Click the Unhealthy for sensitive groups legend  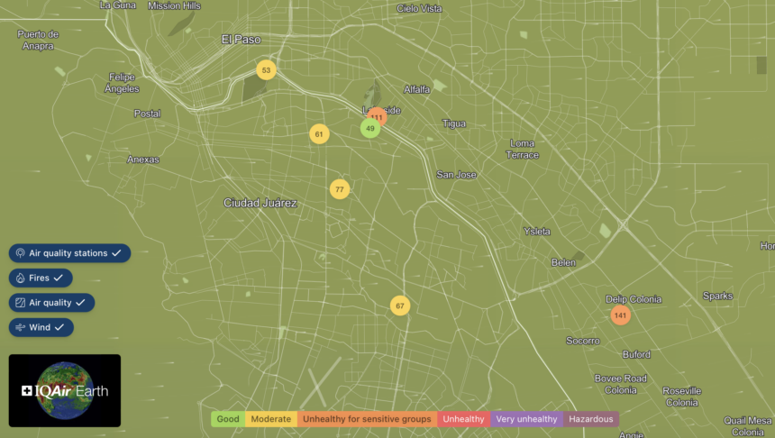(367, 419)
